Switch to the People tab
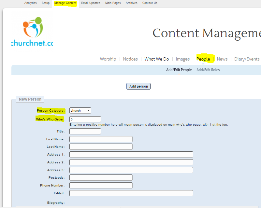 pos(204,59)
